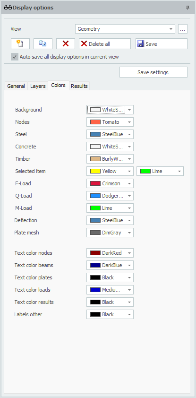
Task: Expand the Q-Load color dropdown arrow
Action: (x=129, y=196)
